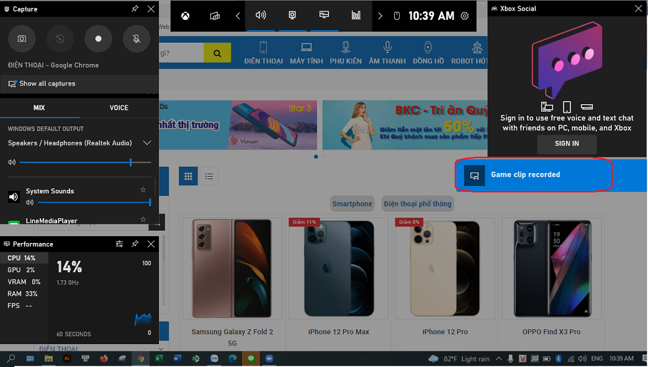Toggle the Resources bar-chart widget in Game Bar
Image resolution: width=648 pixels, height=367 pixels.
356,15
